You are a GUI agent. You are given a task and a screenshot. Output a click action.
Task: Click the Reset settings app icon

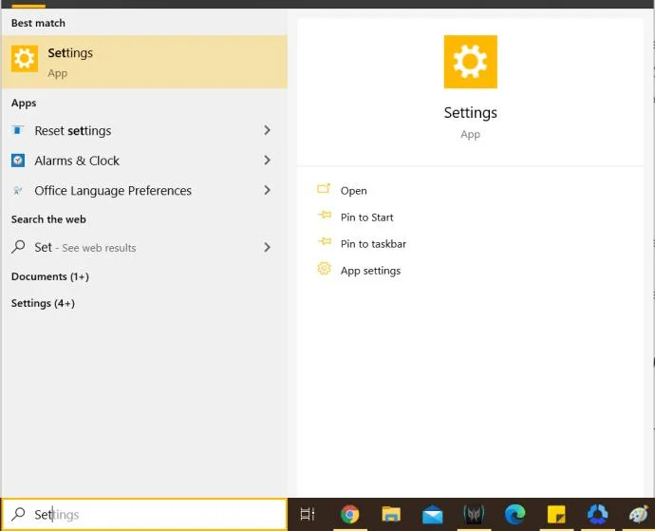(x=17, y=130)
